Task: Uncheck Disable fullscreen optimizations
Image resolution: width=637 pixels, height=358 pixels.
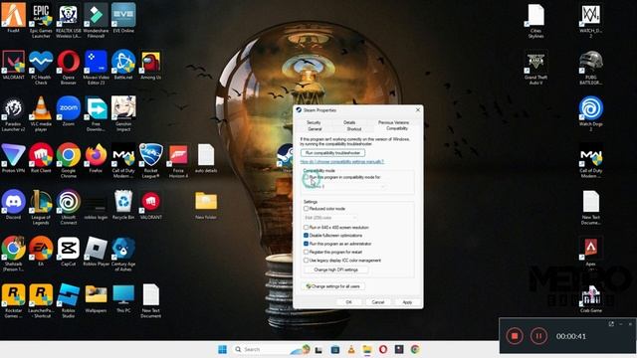Action: tap(306, 236)
